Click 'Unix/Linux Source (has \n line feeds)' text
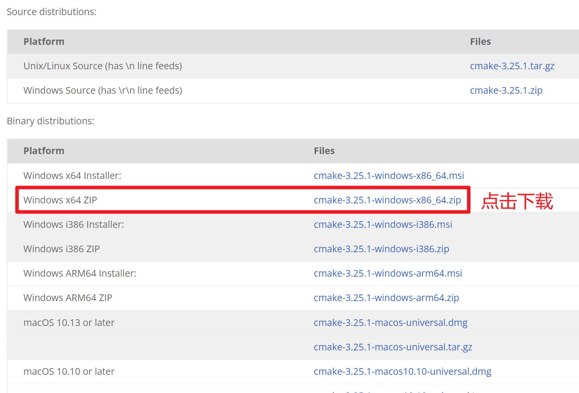The image size is (579, 393). pos(103,66)
